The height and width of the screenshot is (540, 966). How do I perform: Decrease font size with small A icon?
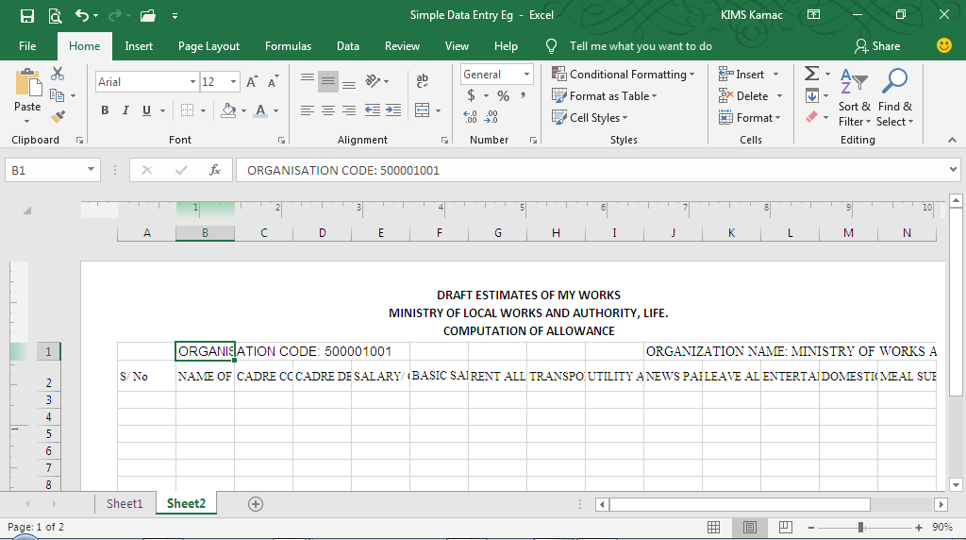pyautogui.click(x=273, y=82)
